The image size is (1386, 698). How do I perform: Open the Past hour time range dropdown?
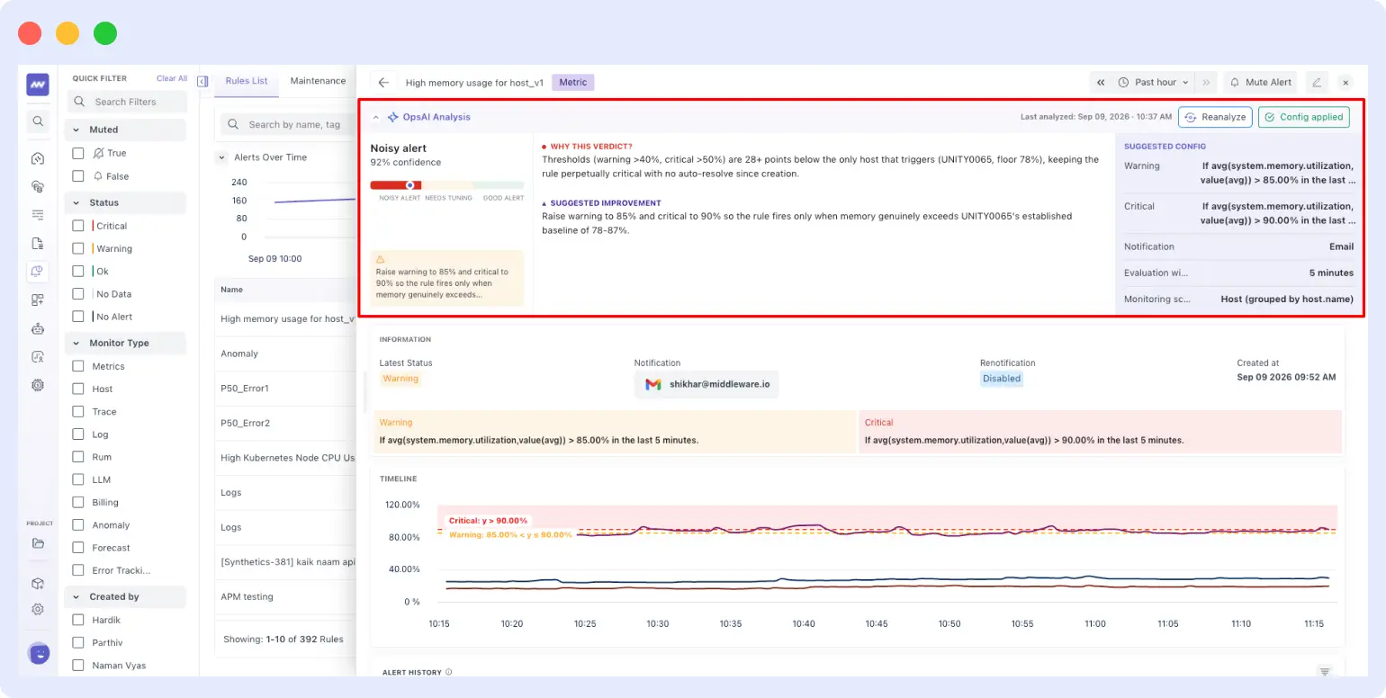1153,82
